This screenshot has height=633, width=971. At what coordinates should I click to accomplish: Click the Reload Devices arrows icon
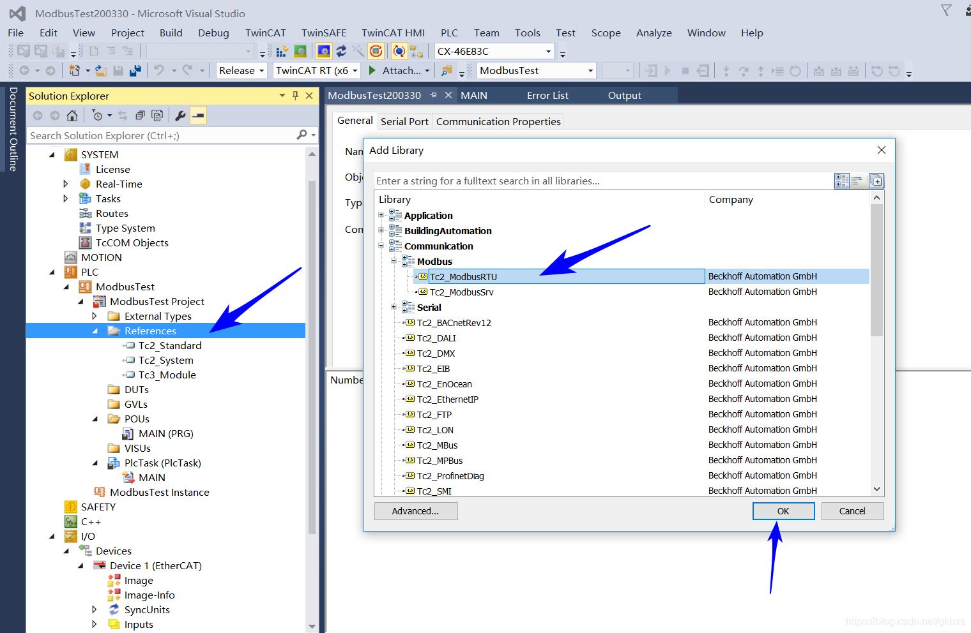coord(341,51)
